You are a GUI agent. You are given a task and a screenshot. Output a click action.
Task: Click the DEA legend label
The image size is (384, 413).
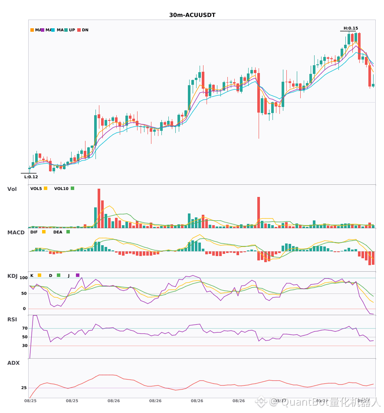(x=58, y=232)
